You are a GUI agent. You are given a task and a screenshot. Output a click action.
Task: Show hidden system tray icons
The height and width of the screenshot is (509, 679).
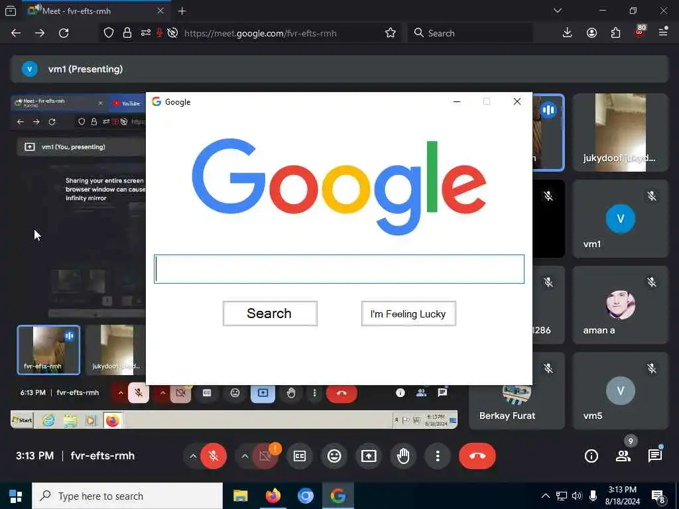tap(546, 496)
